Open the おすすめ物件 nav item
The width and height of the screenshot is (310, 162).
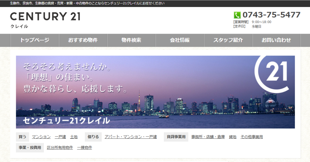(83, 40)
